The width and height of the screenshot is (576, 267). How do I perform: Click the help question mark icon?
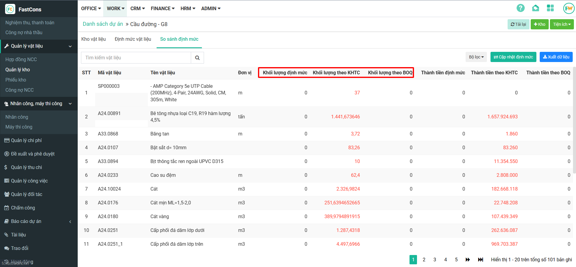coord(520,8)
